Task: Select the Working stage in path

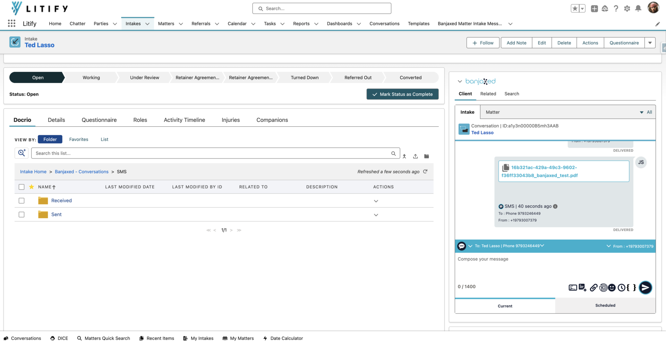Action: point(91,77)
